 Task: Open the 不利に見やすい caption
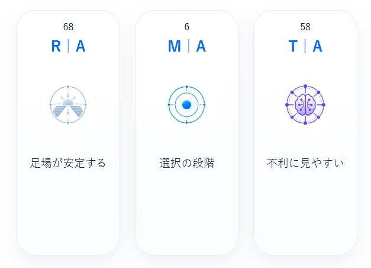[x=305, y=163]
